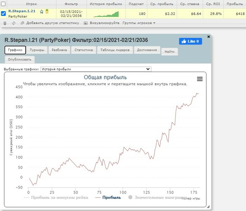
Task: Sort by Ср. ROI column header
Action: [x=213, y=4]
